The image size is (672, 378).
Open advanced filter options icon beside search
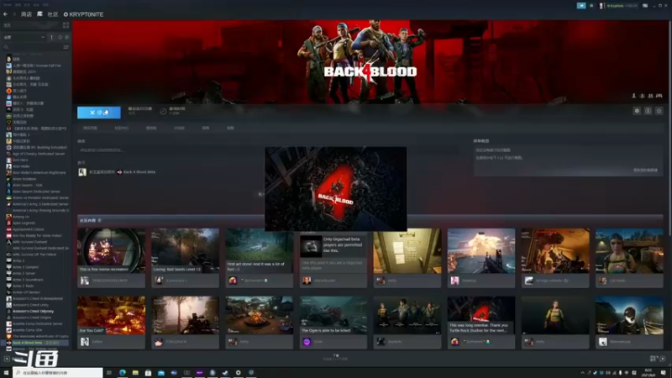(66, 47)
